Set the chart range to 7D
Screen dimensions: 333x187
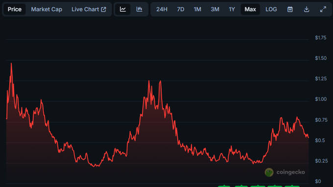coord(181,9)
